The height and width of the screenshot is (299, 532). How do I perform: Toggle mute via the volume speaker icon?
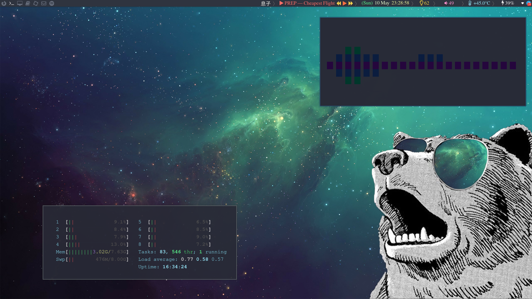pos(446,3)
